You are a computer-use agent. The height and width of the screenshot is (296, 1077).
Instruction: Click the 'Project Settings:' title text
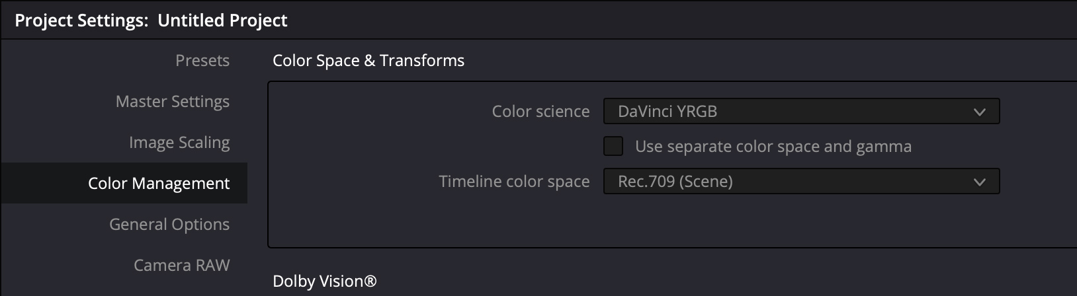[x=81, y=20]
